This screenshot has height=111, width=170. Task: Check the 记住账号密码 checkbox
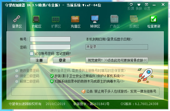point(32,53)
